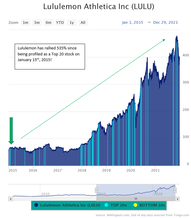Screen dimensions: 191x218
Task: Set zoom range to 6m
Action: [48, 22]
